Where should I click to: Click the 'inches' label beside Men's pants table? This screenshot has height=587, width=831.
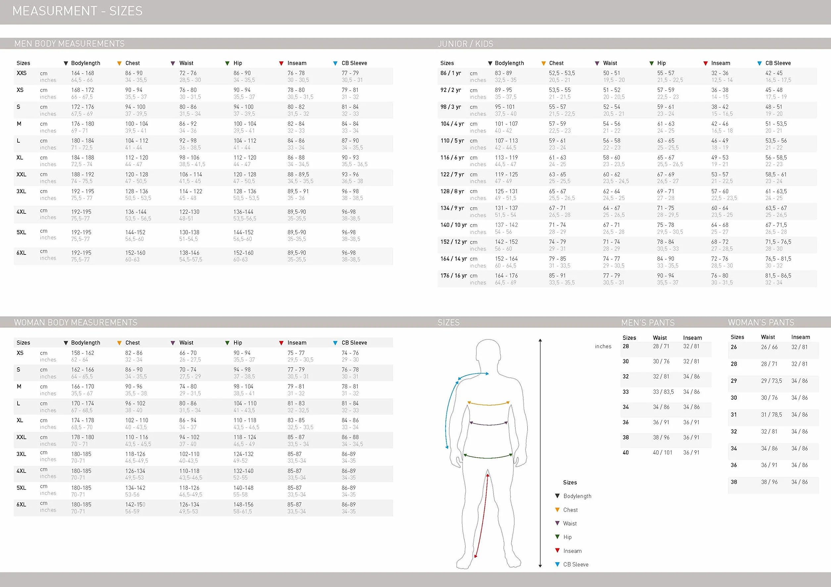tap(603, 346)
